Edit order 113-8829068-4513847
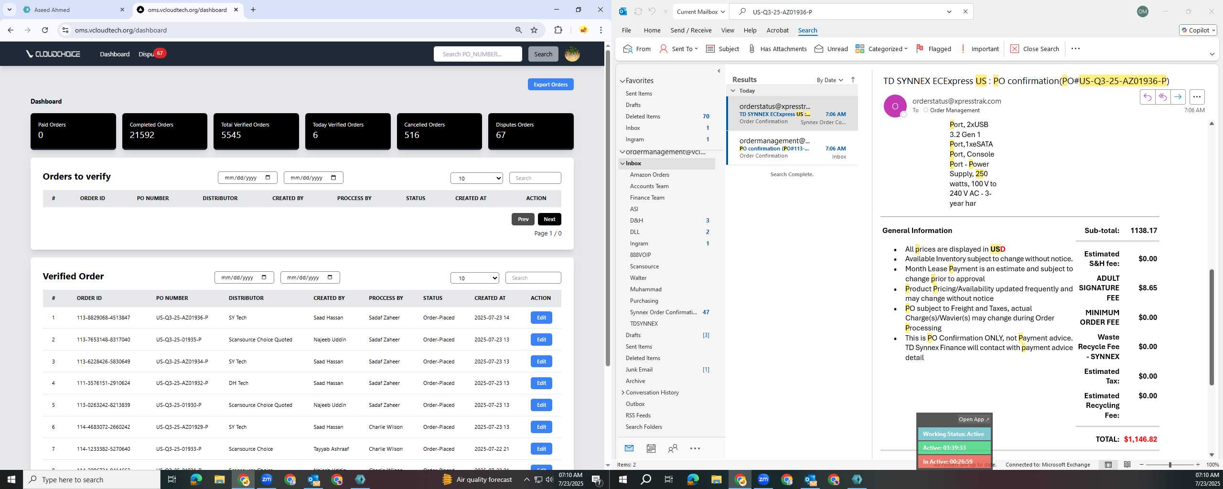Image resolution: width=1223 pixels, height=489 pixels. pos(541,318)
